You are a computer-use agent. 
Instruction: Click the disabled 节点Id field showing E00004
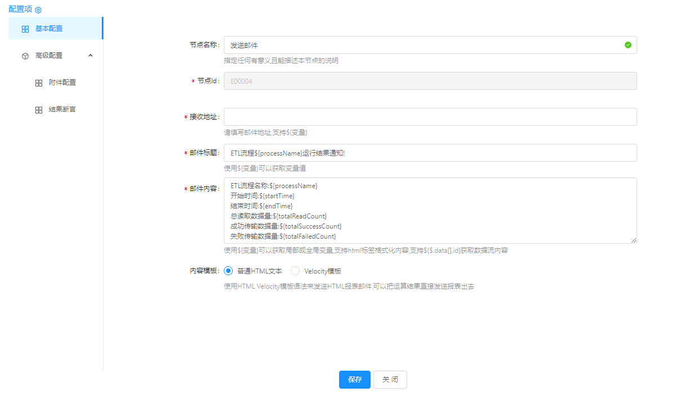(x=430, y=81)
